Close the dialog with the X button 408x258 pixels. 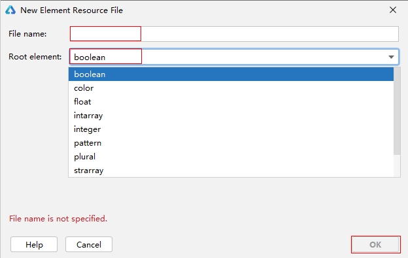[x=393, y=10]
